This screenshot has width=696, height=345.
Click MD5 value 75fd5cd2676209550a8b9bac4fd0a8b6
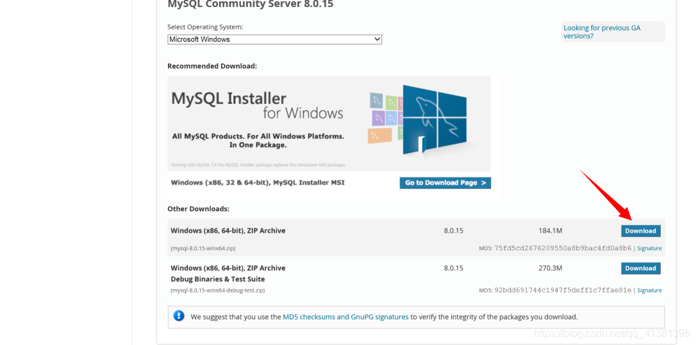[x=563, y=248]
